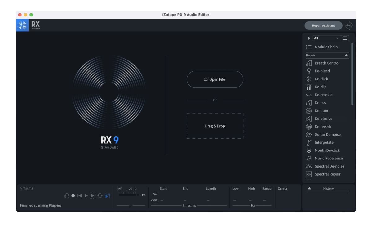Toggle the playhead follows playback button

coord(107,196)
